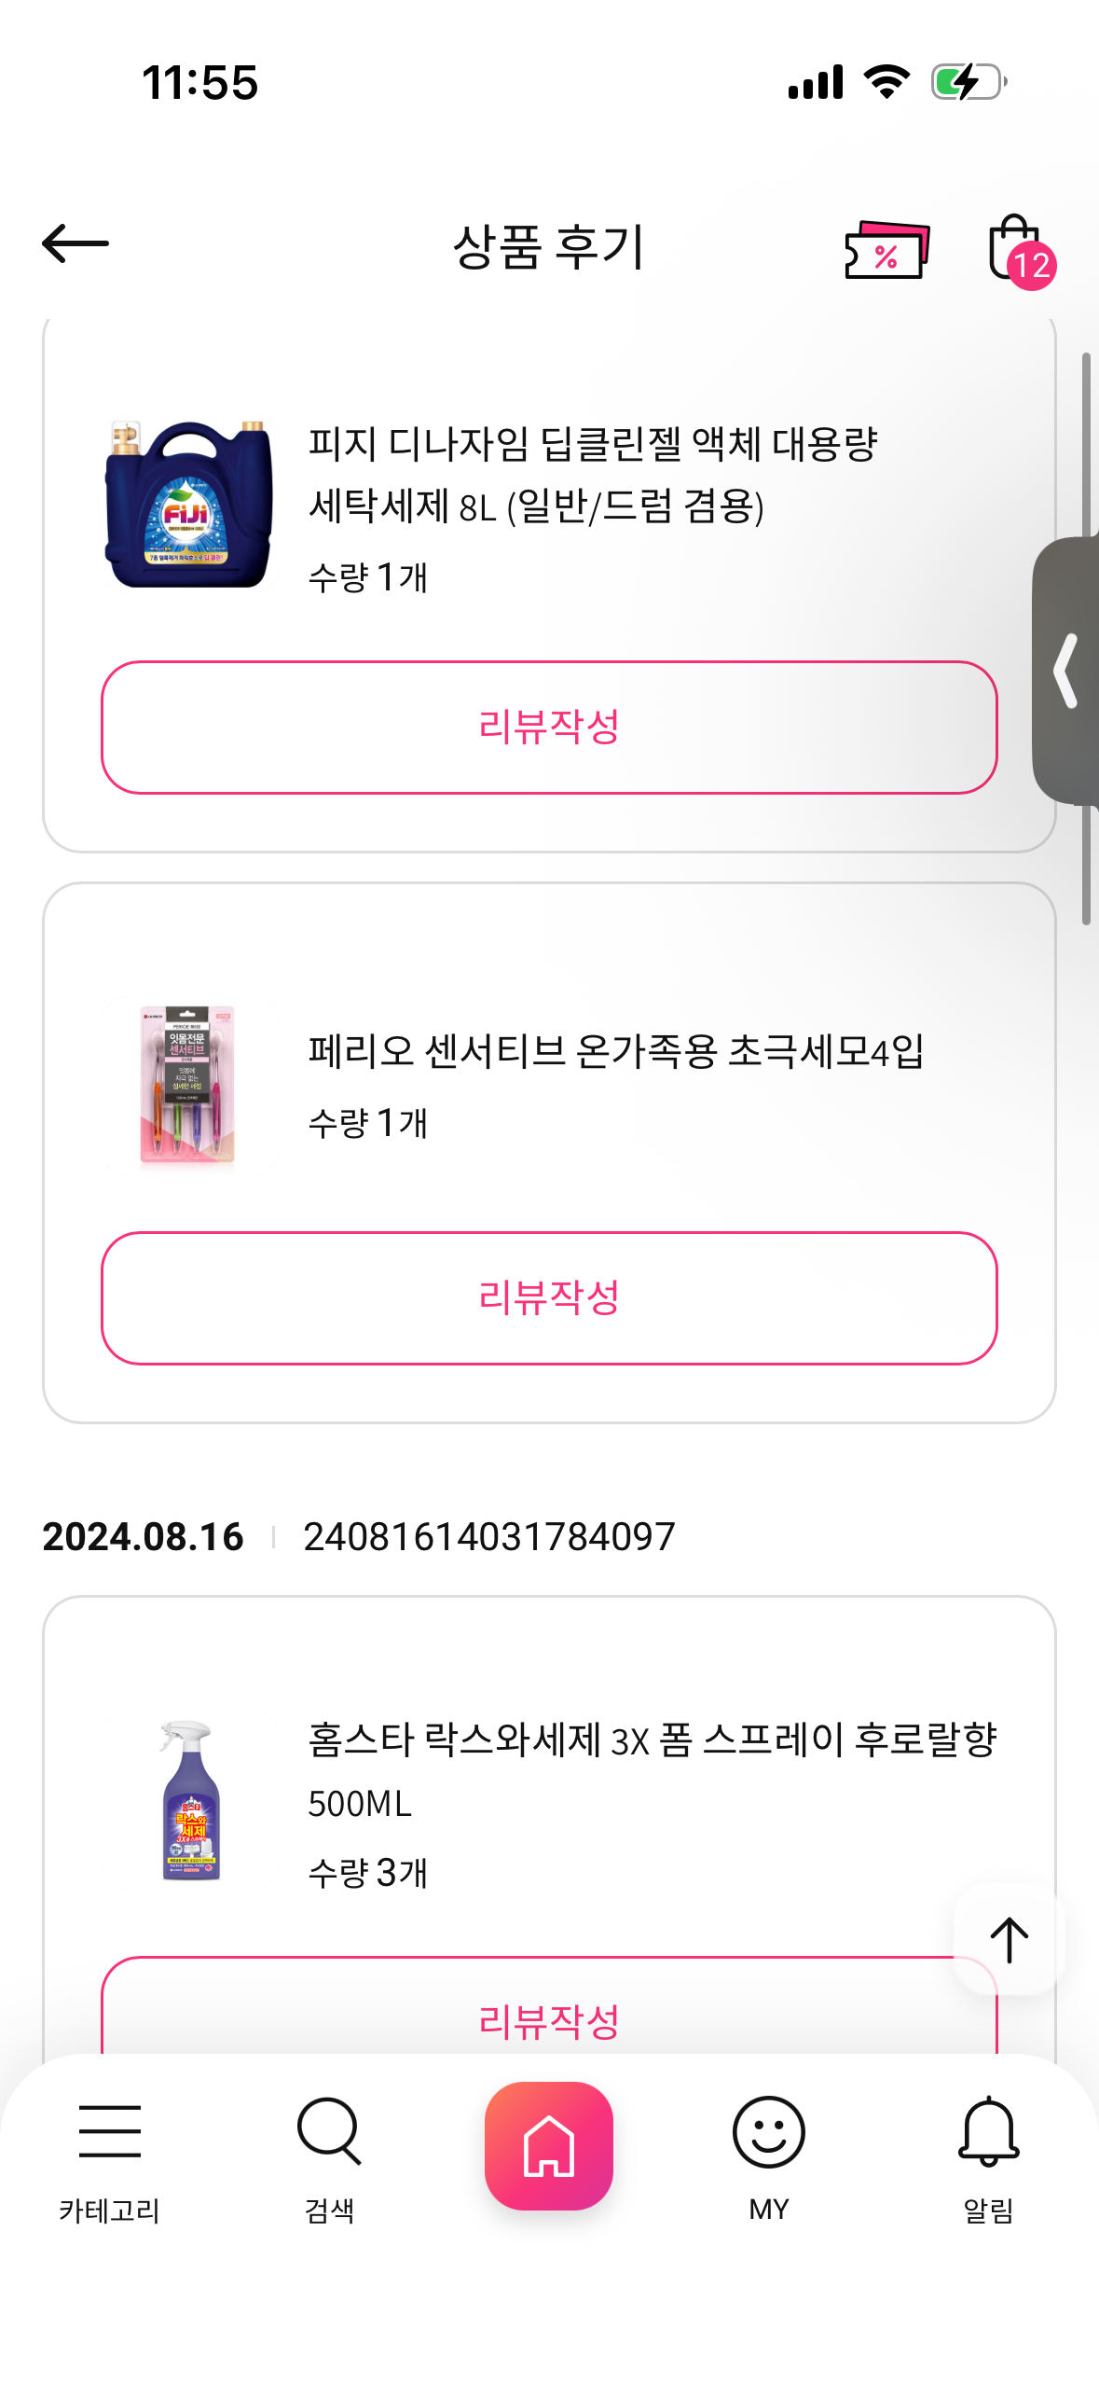Screen dimensions: 1099x2384
Task: Tap the scroll-to-top arrow button
Action: pyautogui.click(x=1009, y=1939)
